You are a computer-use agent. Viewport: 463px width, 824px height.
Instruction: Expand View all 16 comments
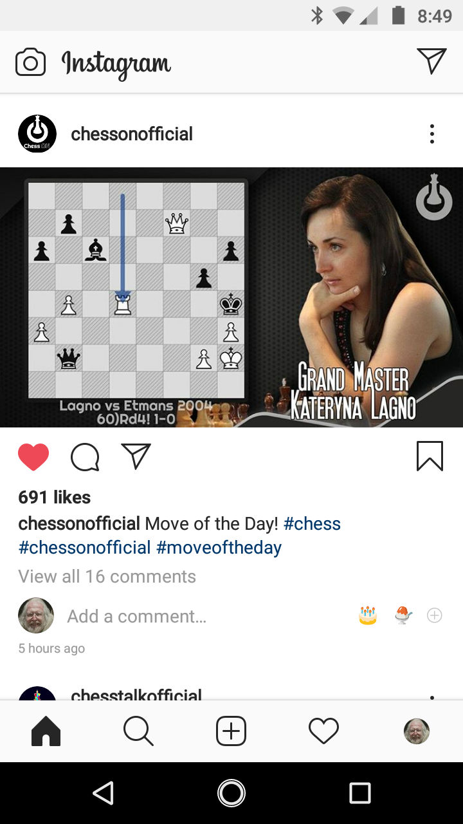click(x=107, y=576)
